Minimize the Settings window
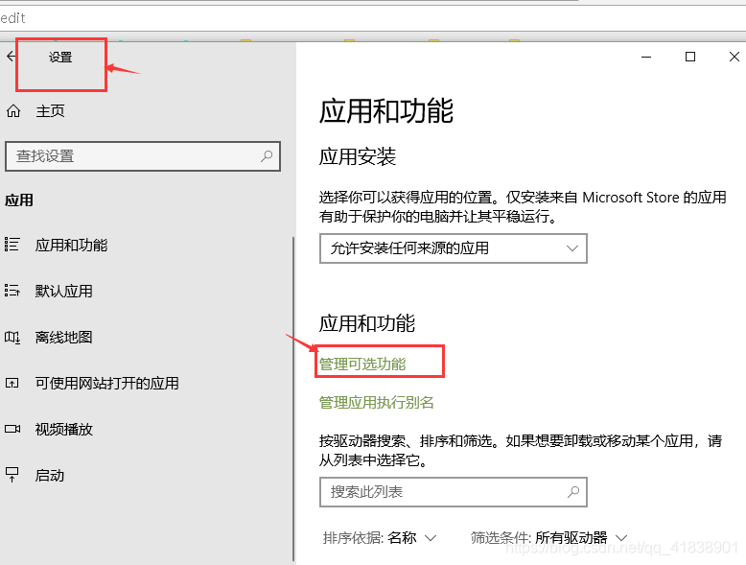746x565 pixels. [646, 58]
